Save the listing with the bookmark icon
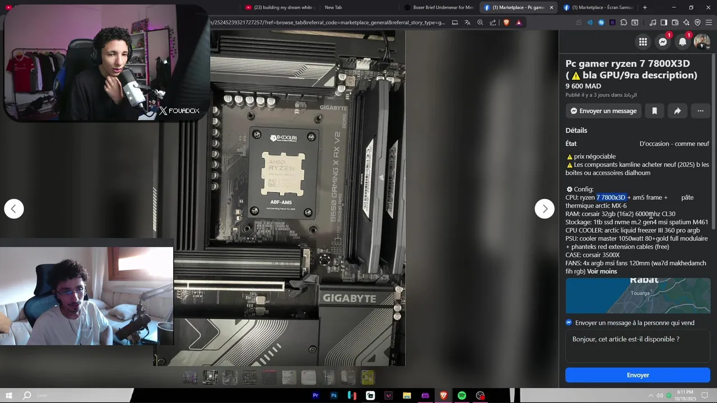This screenshot has height=403, width=717. coord(654,111)
